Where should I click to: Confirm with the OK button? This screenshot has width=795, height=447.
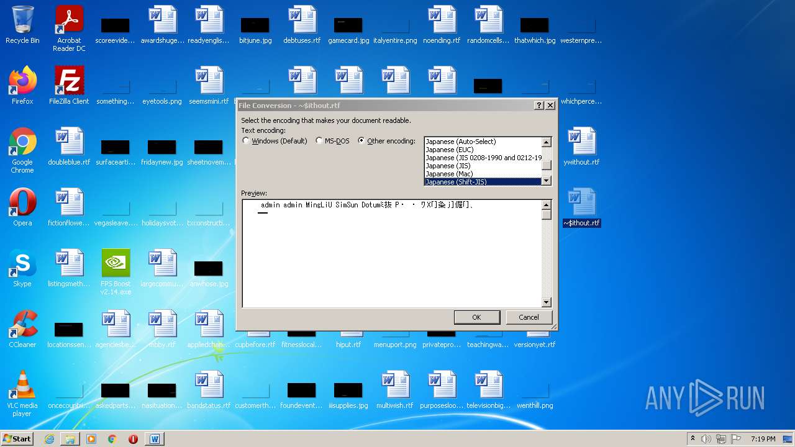pos(476,317)
